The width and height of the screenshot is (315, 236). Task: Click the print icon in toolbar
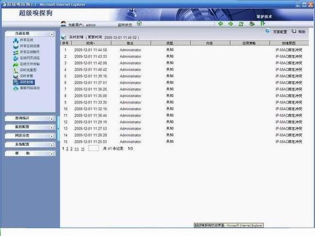(x=252, y=24)
